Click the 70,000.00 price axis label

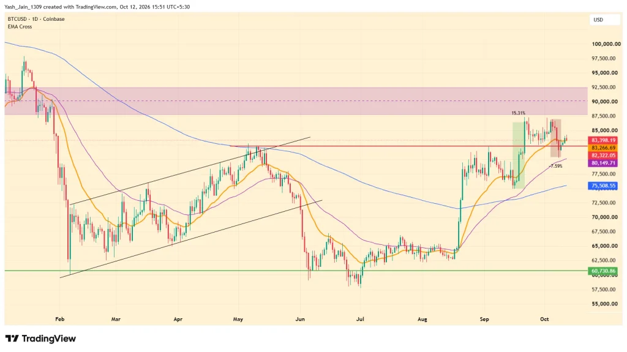(604, 217)
